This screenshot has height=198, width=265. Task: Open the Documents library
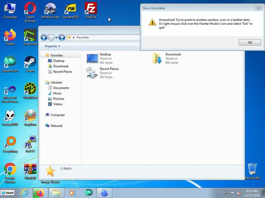(x=61, y=88)
